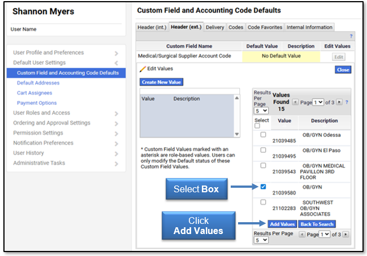Check the box for OB/GYN Odessa 21039485
The height and width of the screenshot is (256, 367).
pyautogui.click(x=264, y=135)
